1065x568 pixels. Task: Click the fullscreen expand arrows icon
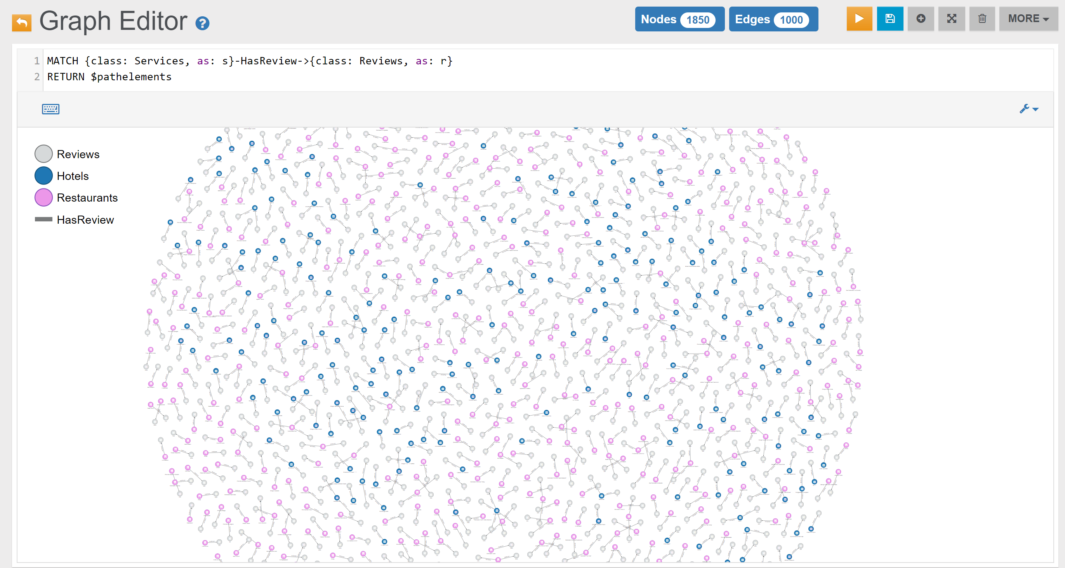[951, 19]
